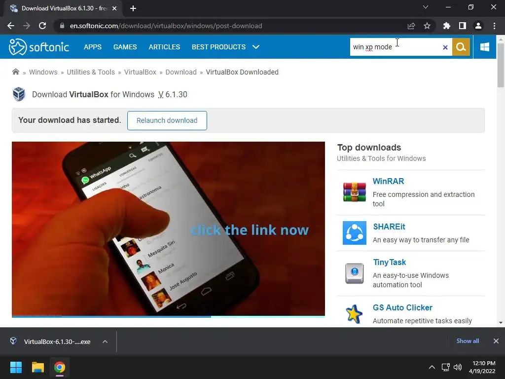The height and width of the screenshot is (379, 505).
Task: Click the 'Top downloads' heading
Action: coord(369,148)
